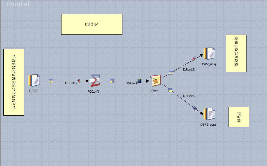Click the partitioning marker on DSLink6
This screenshot has width=267, height=166.
[x=170, y=90]
